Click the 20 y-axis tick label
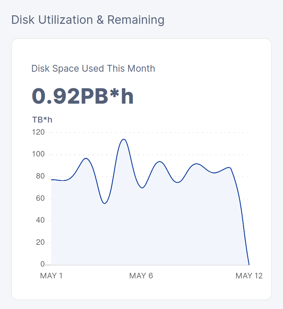Screen dimensions: 283x309 [x=40, y=242]
